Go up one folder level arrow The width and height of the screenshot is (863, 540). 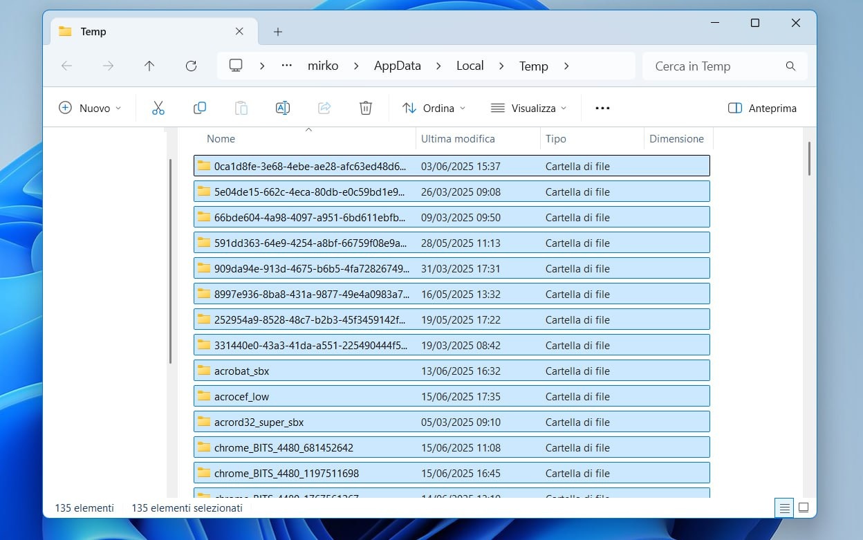point(149,66)
